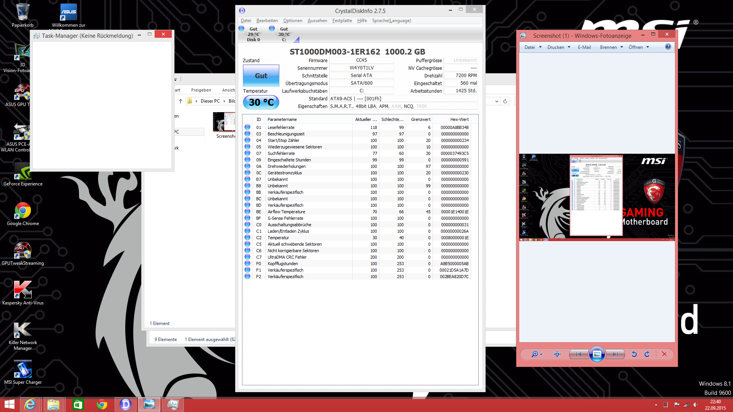This screenshot has height=412, width=733.
Task: Open the Festplatte menu
Action: (342, 21)
